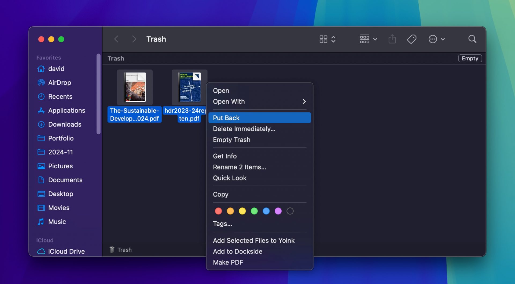Click the forward navigation button
515x284 pixels.
click(134, 39)
